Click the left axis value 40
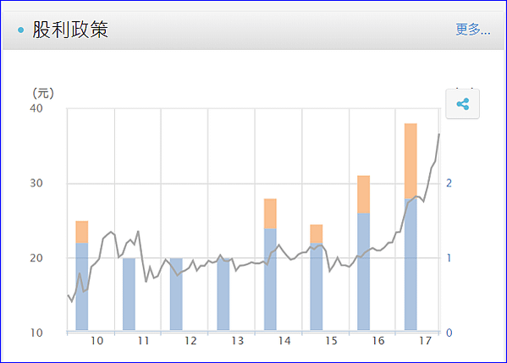Viewport: 507px width, 363px height. pyautogui.click(x=36, y=108)
